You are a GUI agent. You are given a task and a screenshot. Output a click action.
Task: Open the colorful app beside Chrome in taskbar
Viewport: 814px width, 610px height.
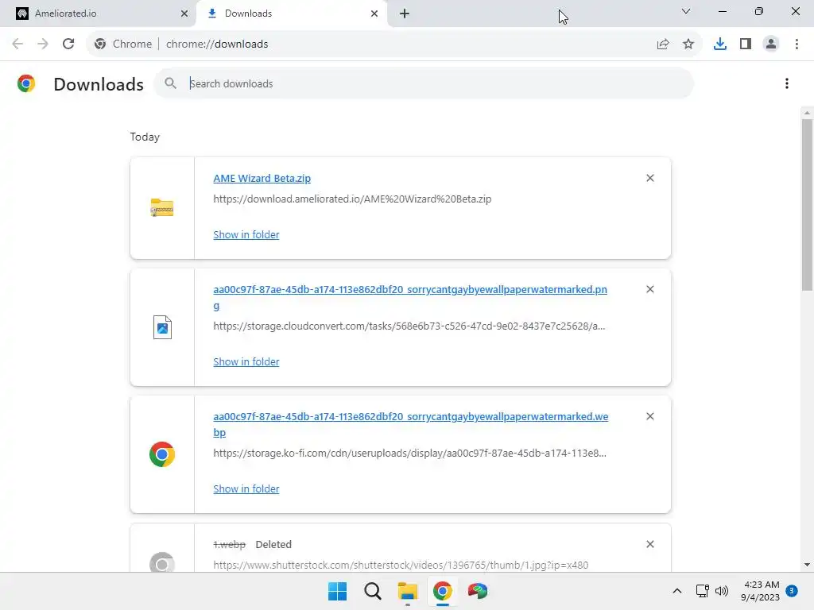pyautogui.click(x=478, y=591)
